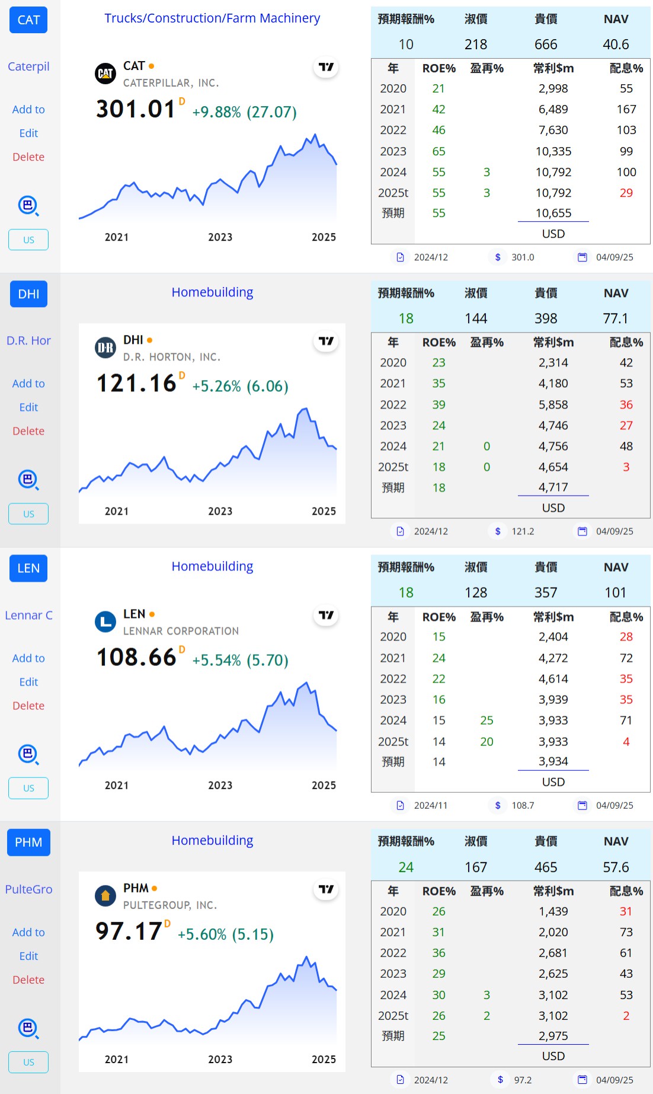Image resolution: width=653 pixels, height=1094 pixels.
Task: Click the PHM price 97.17
Action: tap(129, 931)
